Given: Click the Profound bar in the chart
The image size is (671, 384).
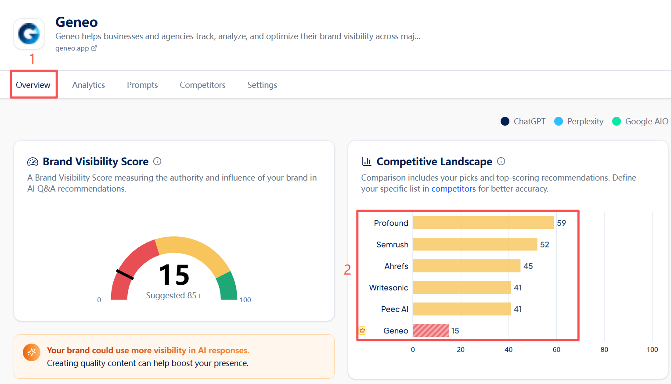Looking at the screenshot, I should pyautogui.click(x=483, y=223).
